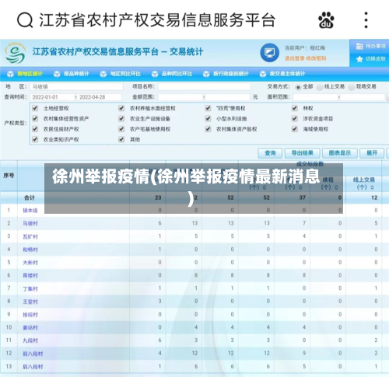Open the 前八段村 link
The height and width of the screenshot is (377, 389).
(33, 354)
